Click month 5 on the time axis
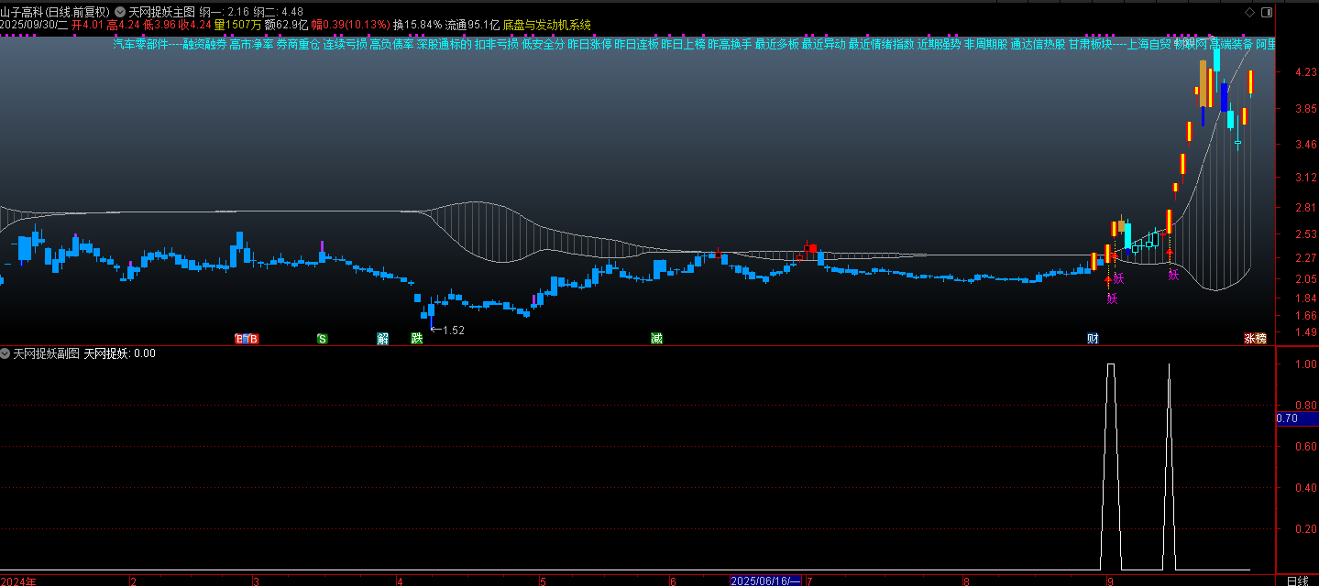Viewport: 1319px width, 586px height. [x=543, y=581]
